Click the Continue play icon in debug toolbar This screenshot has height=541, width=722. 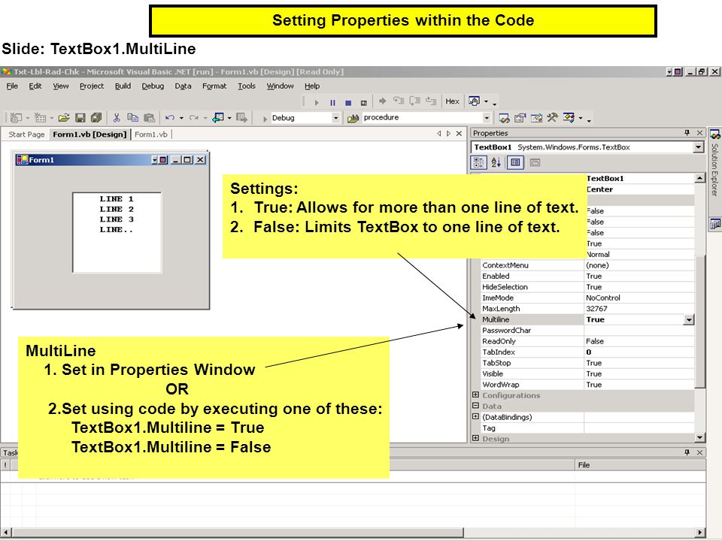point(317,103)
